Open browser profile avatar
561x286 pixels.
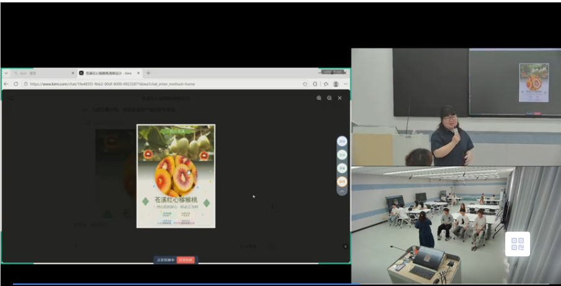point(336,84)
